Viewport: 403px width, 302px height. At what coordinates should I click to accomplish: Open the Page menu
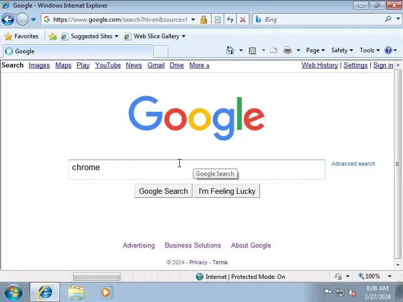tap(315, 50)
